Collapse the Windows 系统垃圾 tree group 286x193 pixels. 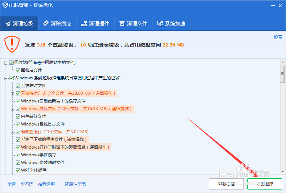tap(6, 78)
